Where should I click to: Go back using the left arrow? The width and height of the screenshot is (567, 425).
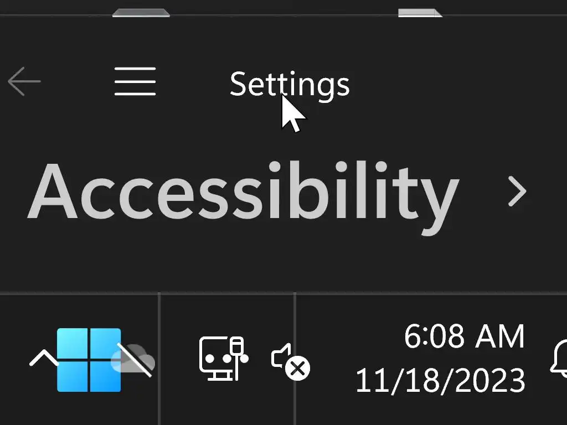[24, 82]
